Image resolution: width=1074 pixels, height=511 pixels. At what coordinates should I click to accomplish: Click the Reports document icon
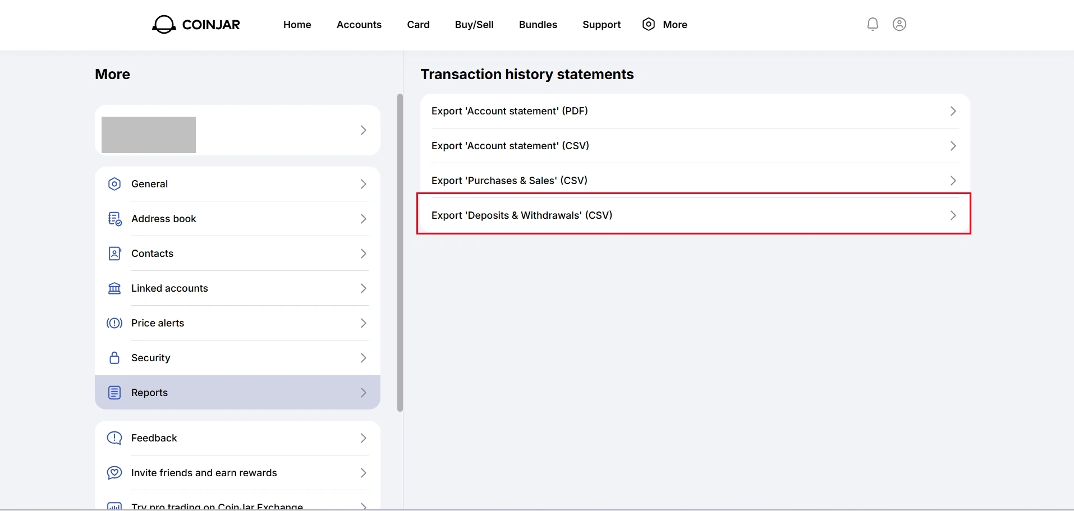114,393
